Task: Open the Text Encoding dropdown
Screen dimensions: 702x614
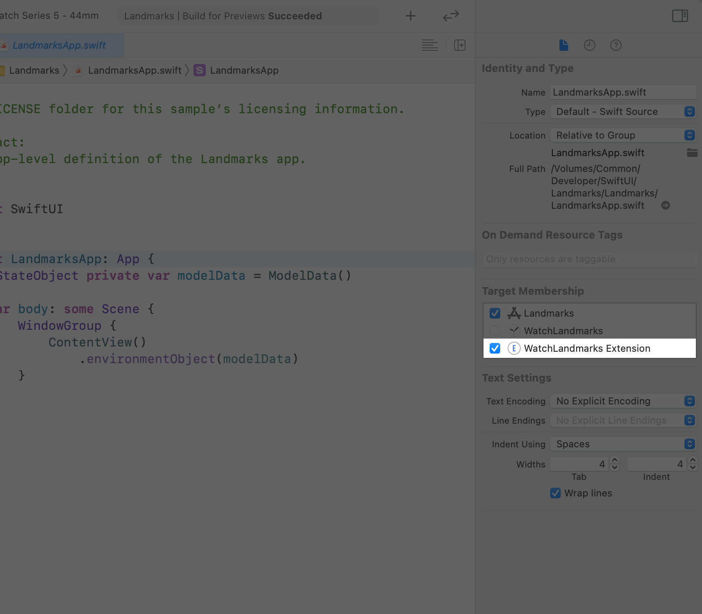Action: tap(623, 401)
